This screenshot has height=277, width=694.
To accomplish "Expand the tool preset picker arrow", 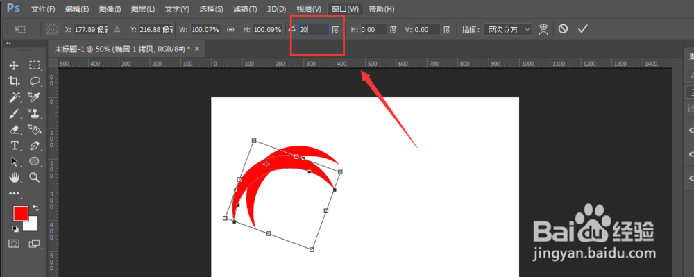I will click(x=33, y=30).
